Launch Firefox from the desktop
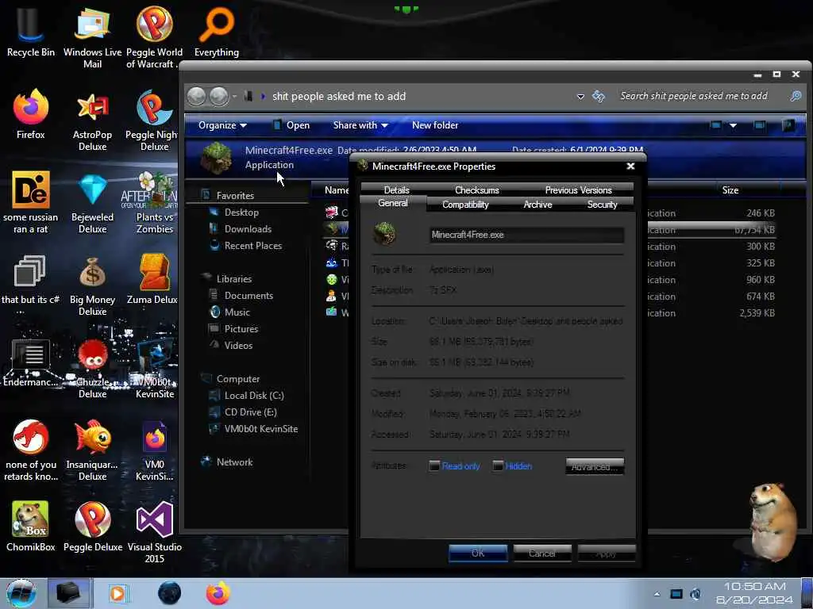The height and width of the screenshot is (609, 813). pyautogui.click(x=31, y=115)
